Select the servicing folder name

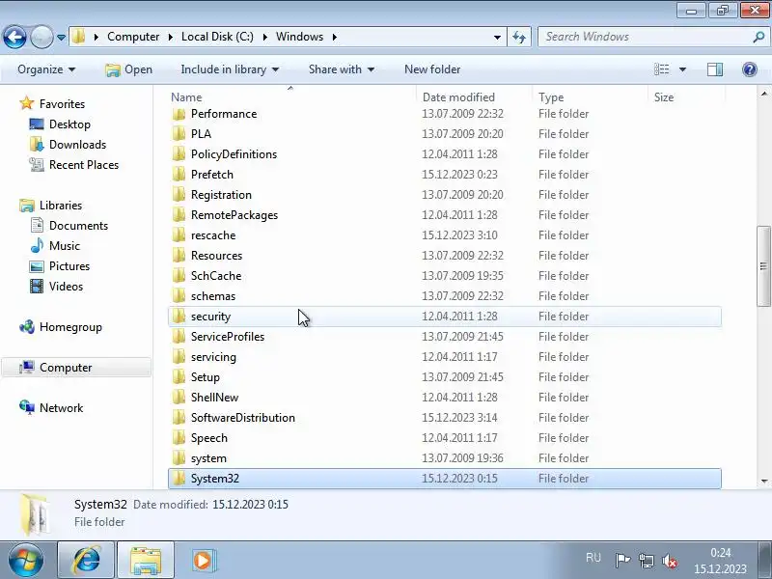point(213,356)
